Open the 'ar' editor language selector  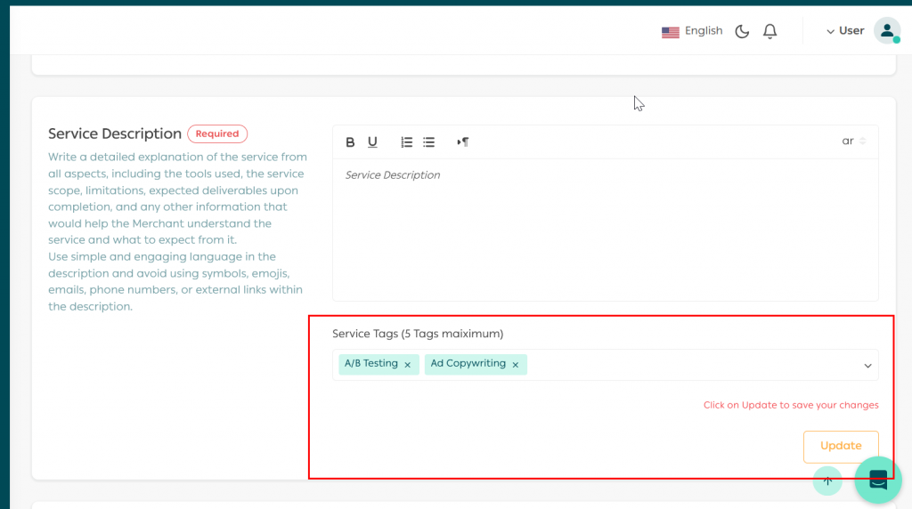click(853, 141)
